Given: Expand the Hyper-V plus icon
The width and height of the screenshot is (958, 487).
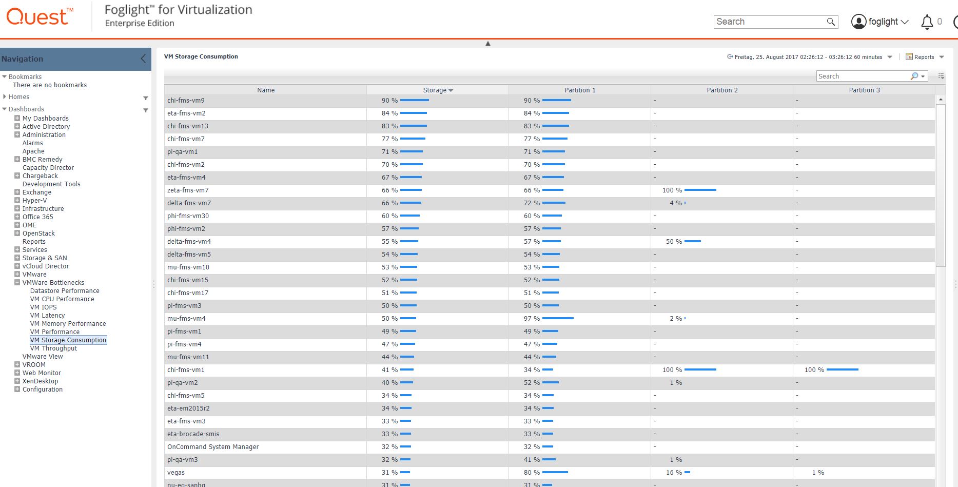Looking at the screenshot, I should point(17,200).
